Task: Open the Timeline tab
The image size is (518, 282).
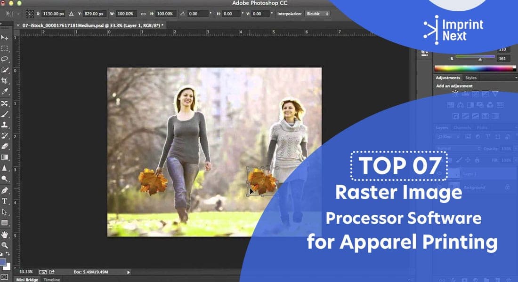Action: [52, 280]
